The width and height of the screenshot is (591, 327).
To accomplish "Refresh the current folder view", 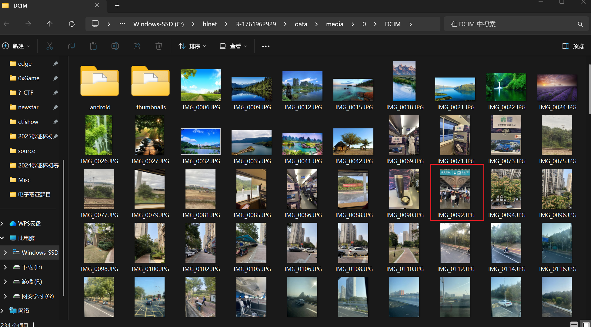I will point(72,24).
